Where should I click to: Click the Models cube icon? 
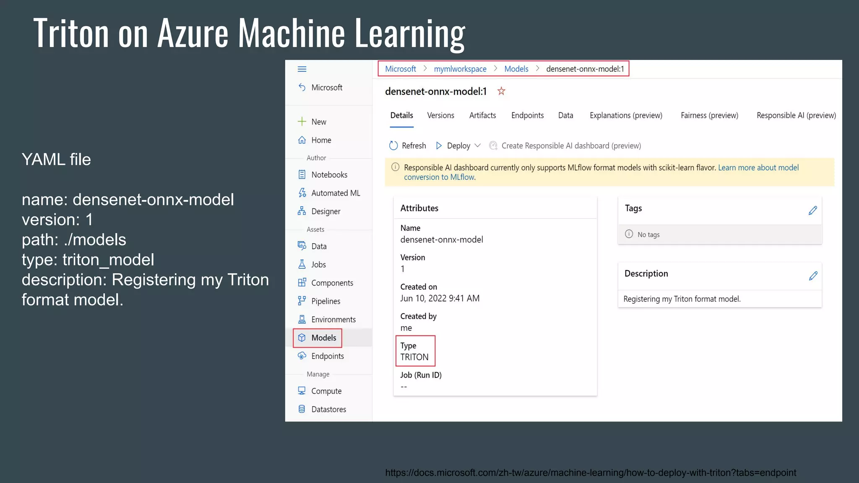(x=302, y=338)
